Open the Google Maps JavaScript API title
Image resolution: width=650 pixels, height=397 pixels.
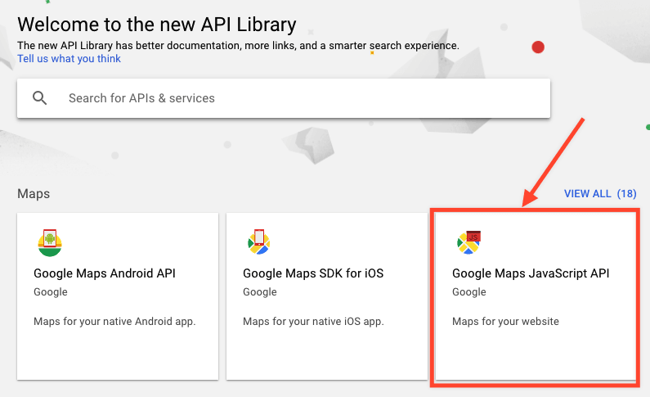click(531, 273)
